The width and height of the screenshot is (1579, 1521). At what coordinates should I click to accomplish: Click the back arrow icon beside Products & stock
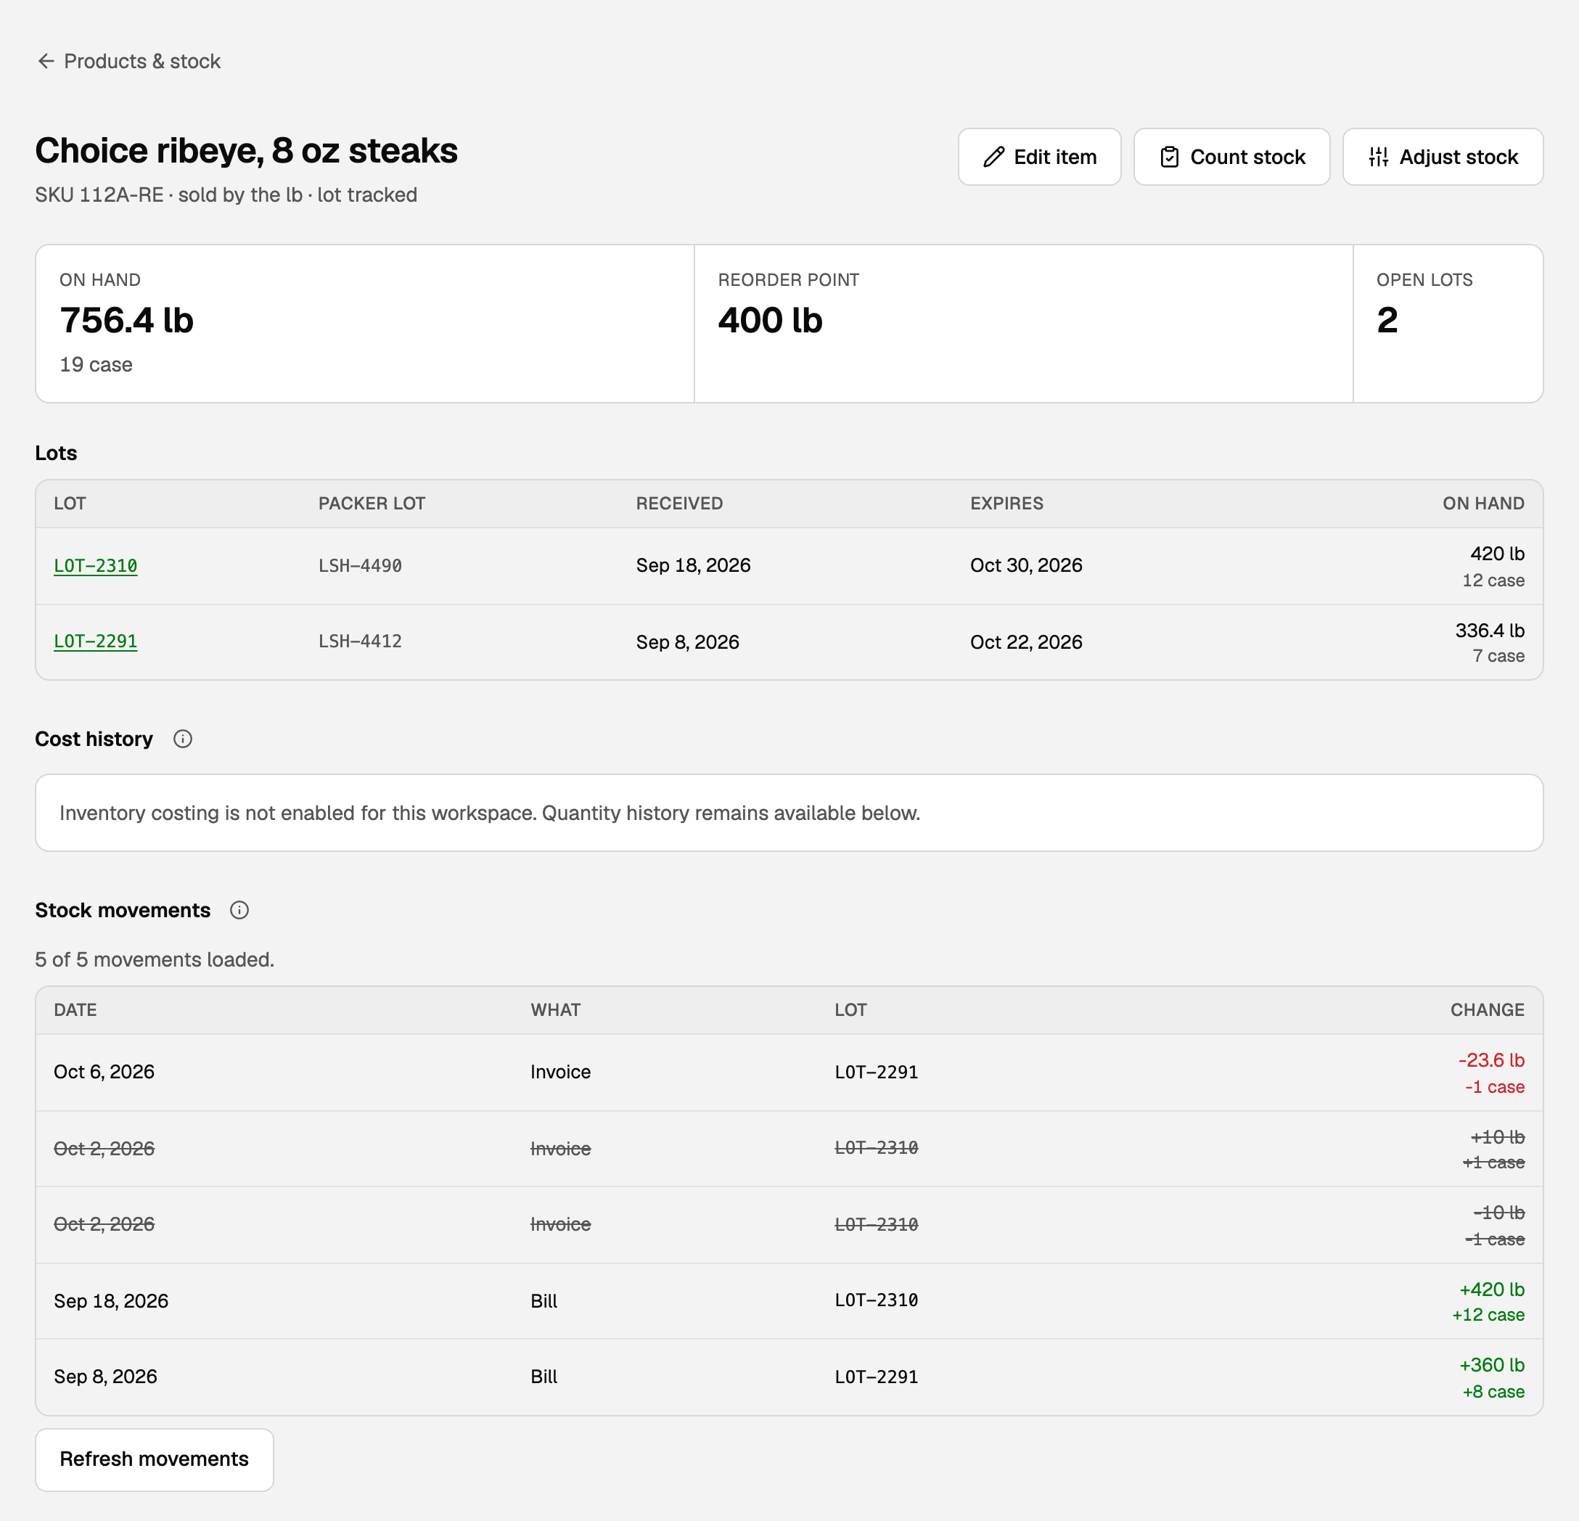tap(46, 61)
